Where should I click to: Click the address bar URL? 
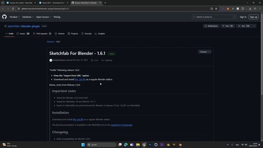point(45,9)
